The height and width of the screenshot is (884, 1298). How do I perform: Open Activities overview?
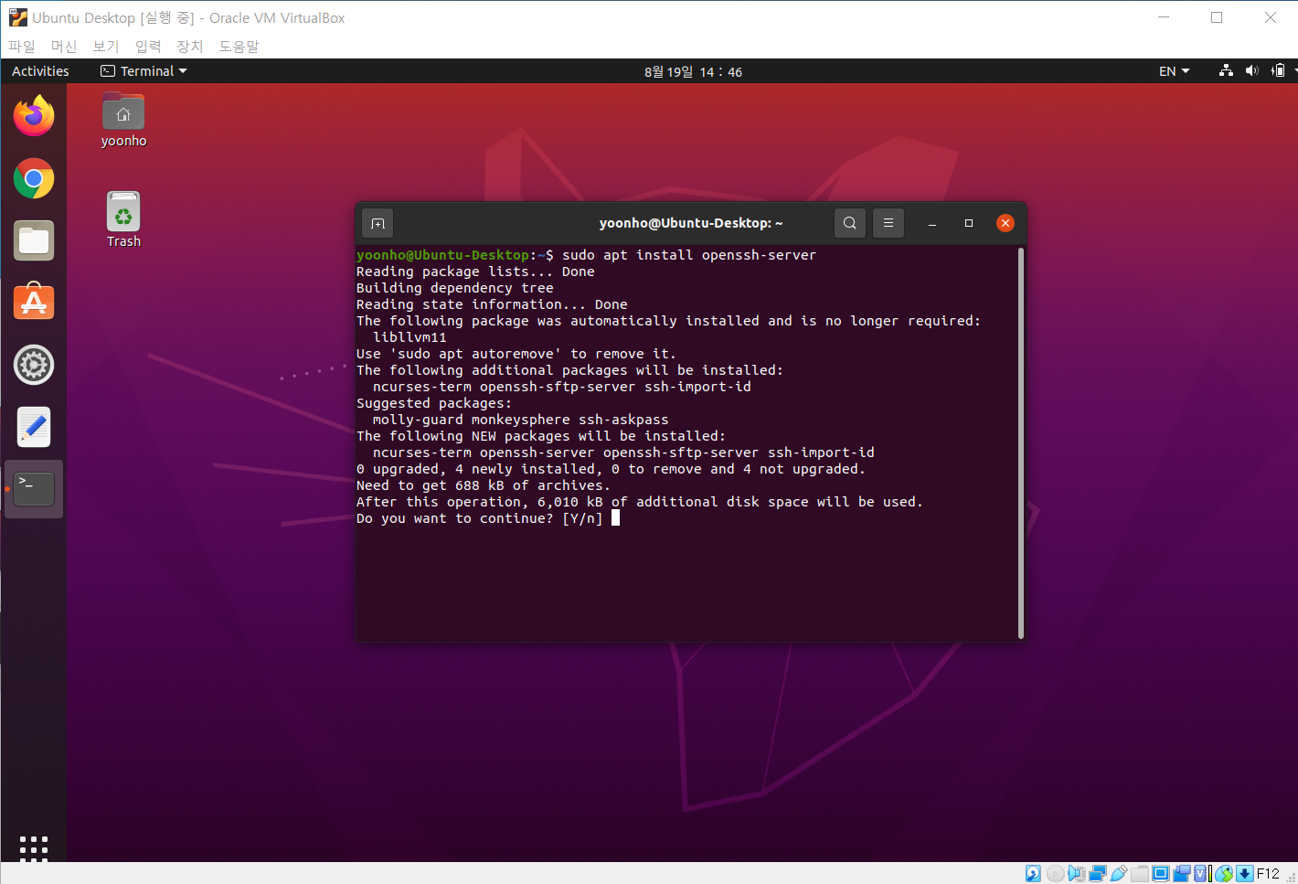pos(40,71)
